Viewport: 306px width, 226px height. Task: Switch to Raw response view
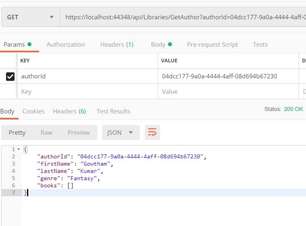pyautogui.click(x=46, y=132)
